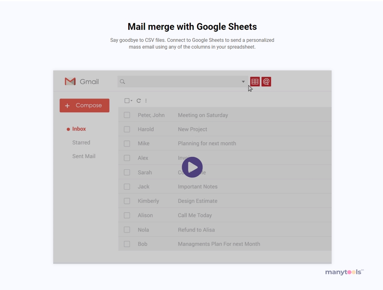Open the three-dot more options menu

[x=146, y=101]
